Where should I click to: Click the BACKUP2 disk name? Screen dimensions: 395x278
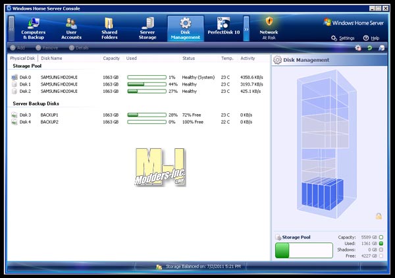[x=49, y=122]
